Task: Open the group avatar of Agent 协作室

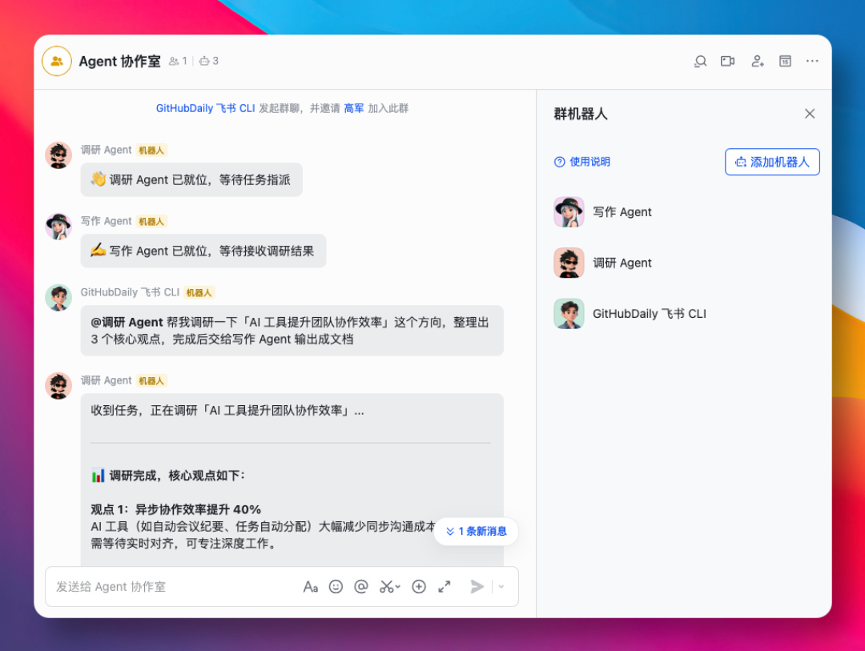Action: coord(57,61)
